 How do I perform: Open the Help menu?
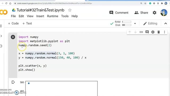click(75, 16)
